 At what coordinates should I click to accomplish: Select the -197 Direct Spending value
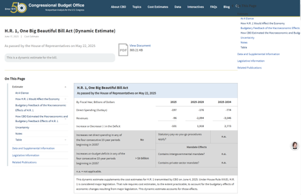(x=173, y=110)
